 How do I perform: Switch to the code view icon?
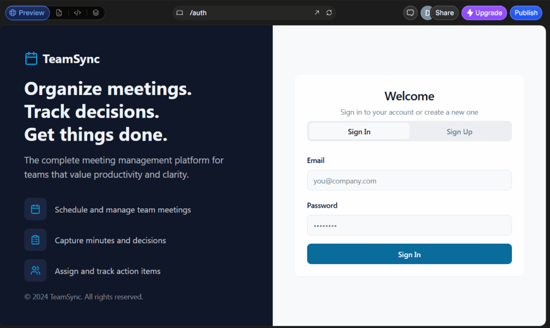[77, 13]
